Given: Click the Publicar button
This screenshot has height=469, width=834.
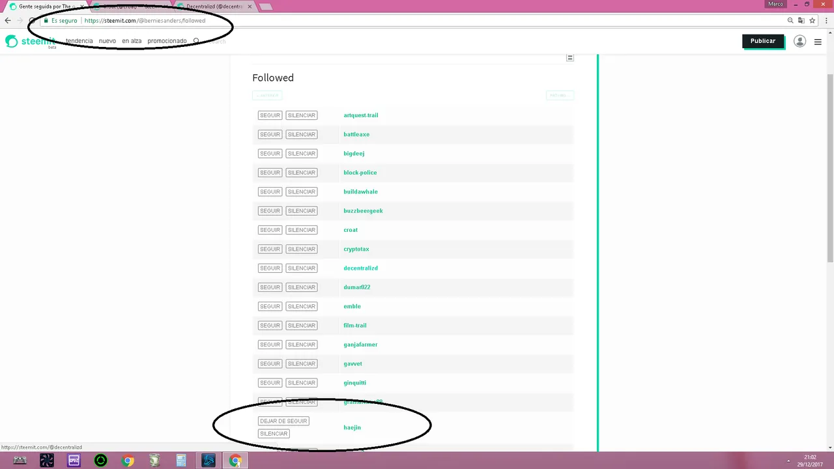Looking at the screenshot, I should coord(763,41).
